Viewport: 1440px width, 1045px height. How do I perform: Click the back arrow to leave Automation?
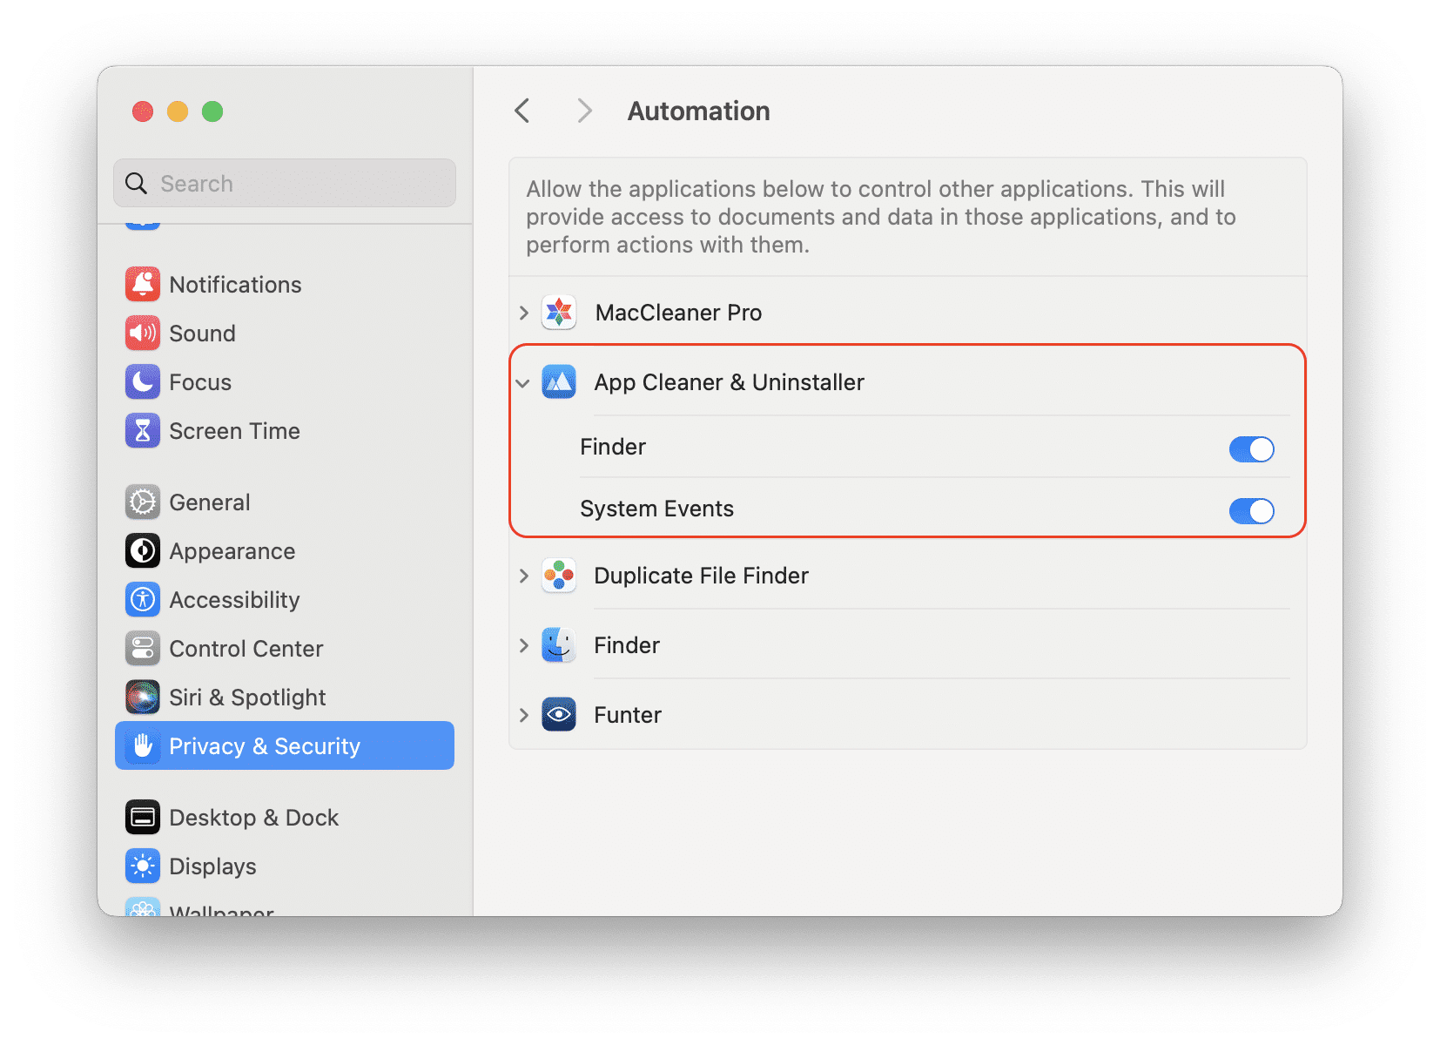(x=521, y=111)
